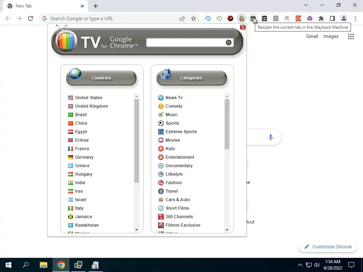
Task: Click the voice search microphone
Action: (270, 137)
